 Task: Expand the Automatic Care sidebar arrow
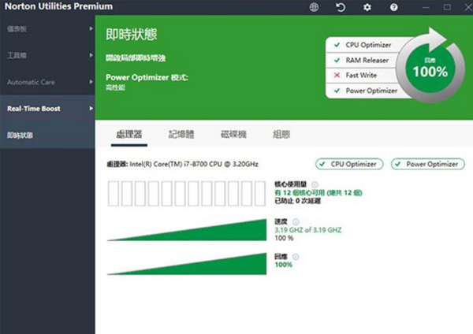(91, 82)
